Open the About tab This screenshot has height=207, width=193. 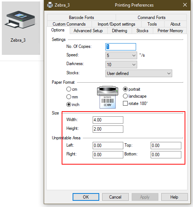(175, 24)
